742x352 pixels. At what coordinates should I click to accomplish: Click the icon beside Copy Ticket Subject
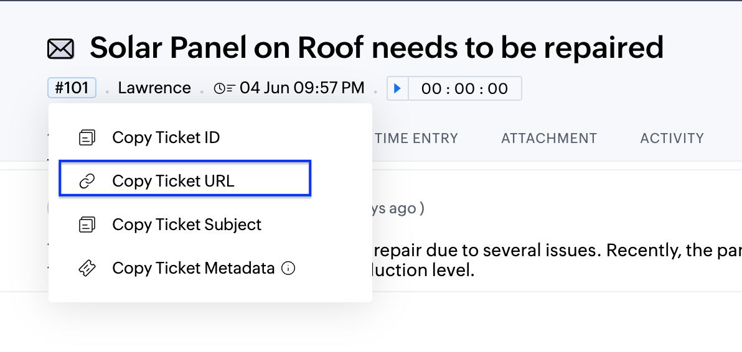(x=87, y=225)
